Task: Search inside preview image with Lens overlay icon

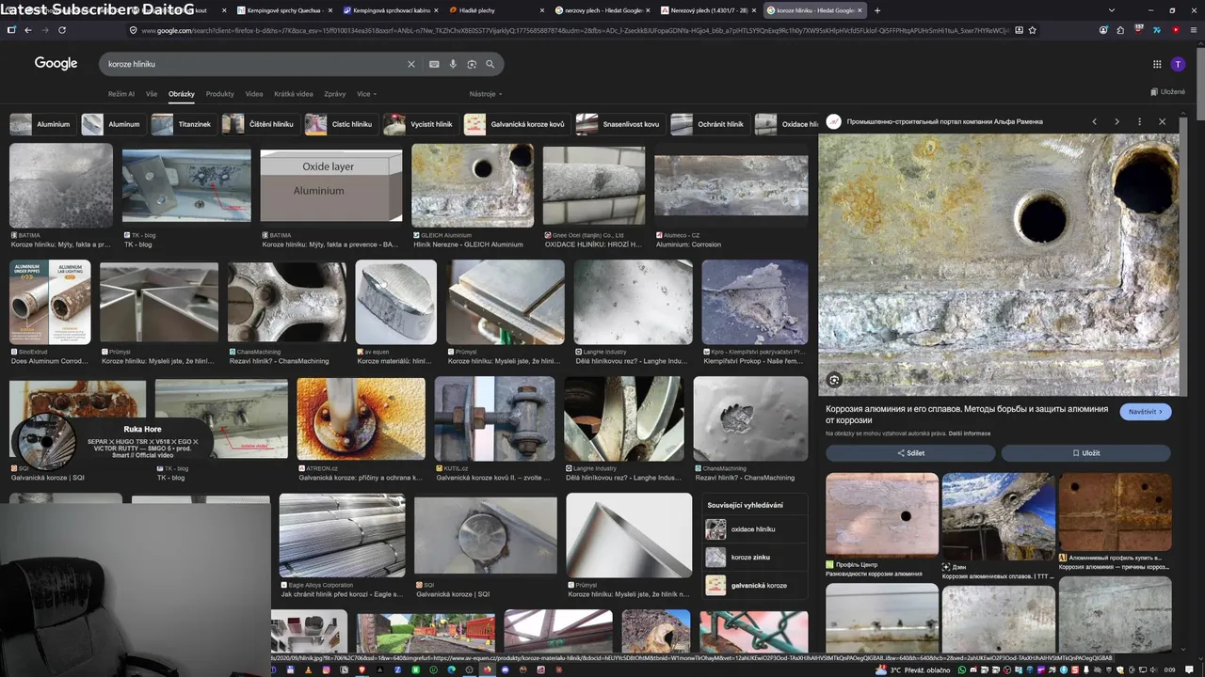Action: 834,380
